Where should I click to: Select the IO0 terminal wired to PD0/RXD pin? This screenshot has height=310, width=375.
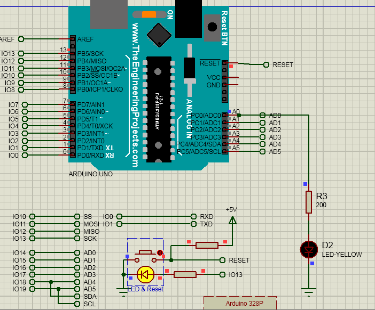click(x=25, y=155)
